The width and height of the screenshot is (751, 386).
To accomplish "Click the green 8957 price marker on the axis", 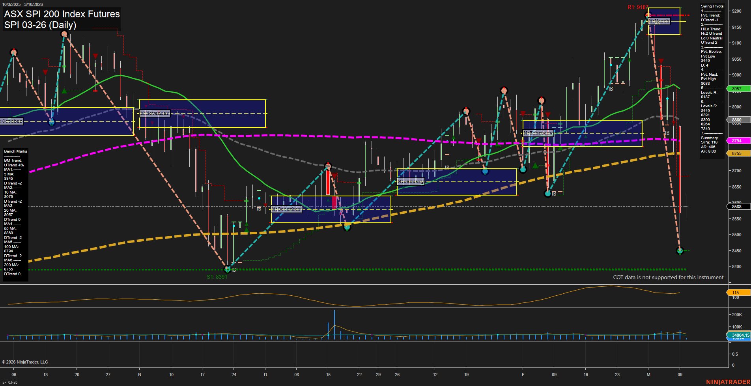I will [737, 89].
